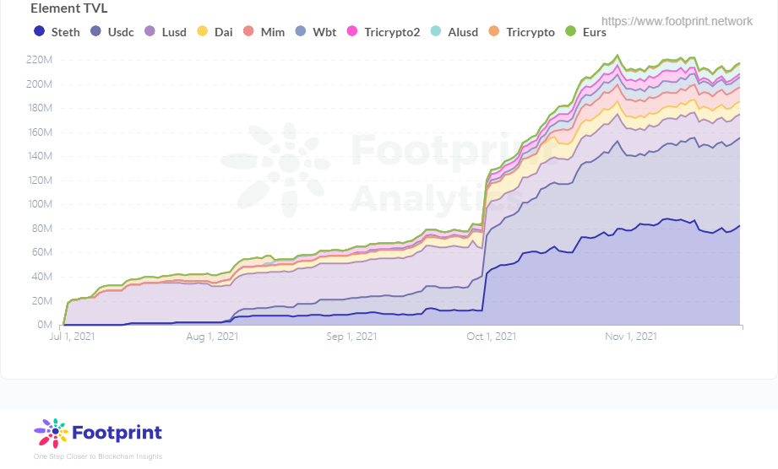Click the Eurs green legend dot

(x=570, y=32)
